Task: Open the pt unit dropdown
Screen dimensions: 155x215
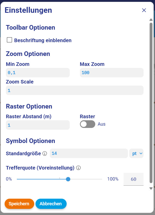Action: point(136,153)
